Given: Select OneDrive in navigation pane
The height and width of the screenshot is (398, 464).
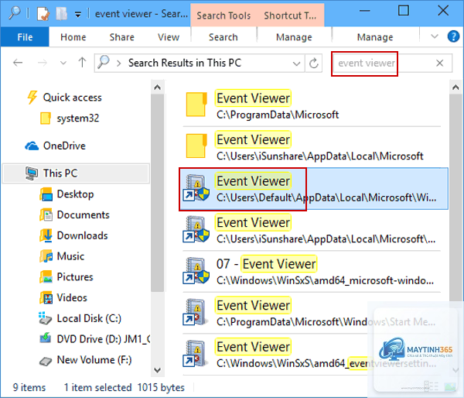Looking at the screenshot, I should (64, 146).
